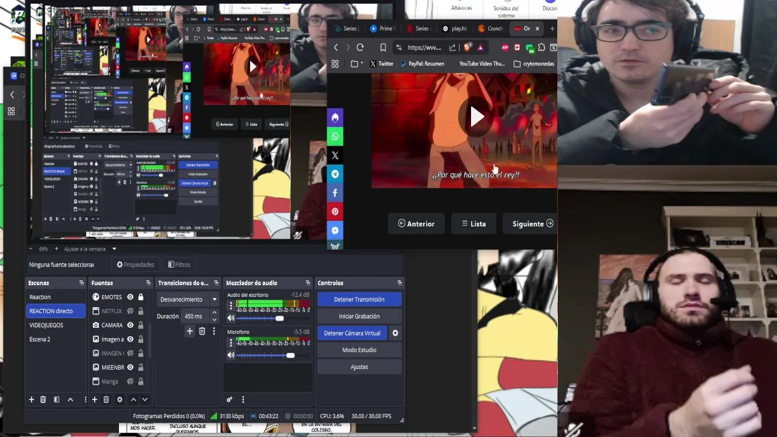The height and width of the screenshot is (437, 777).
Task: Open audio mixer three-dot menu at bottom
Action: 243,399
